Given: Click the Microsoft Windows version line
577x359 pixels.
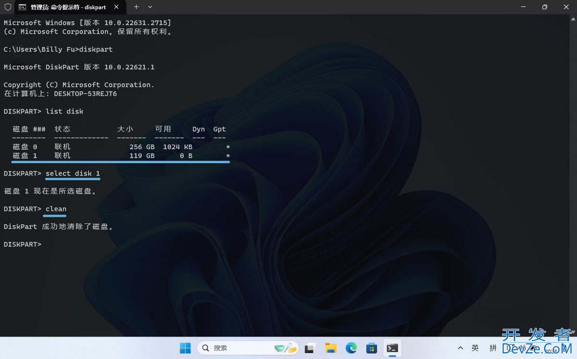Looking at the screenshot, I should point(88,23).
